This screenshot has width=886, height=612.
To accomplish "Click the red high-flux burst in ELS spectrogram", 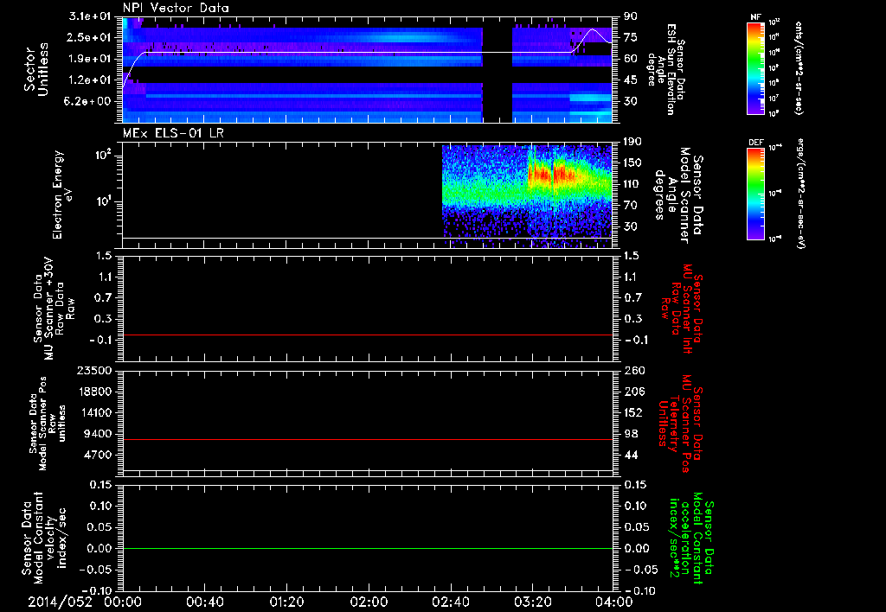I will click(551, 174).
